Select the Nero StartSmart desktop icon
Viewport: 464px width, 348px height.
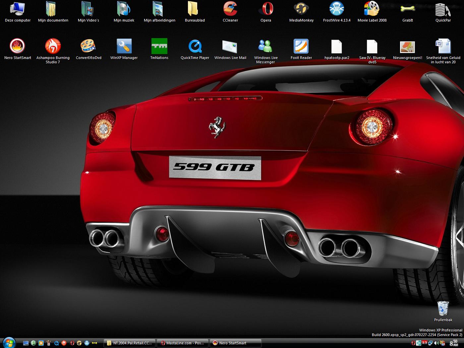pyautogui.click(x=18, y=49)
